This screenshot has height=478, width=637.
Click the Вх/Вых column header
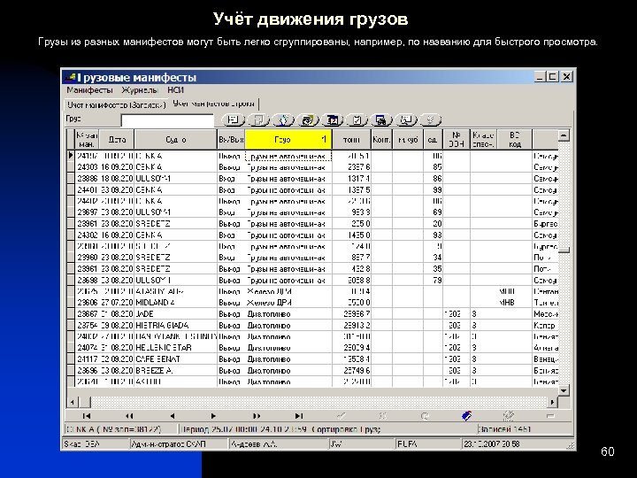coord(231,140)
